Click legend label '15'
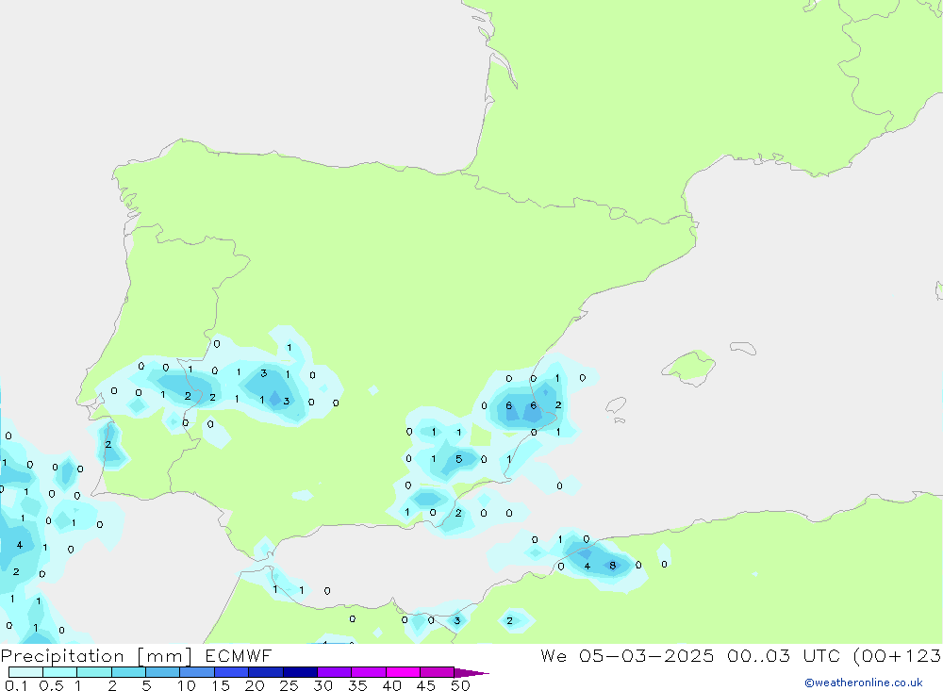943x691 pixels. [221, 685]
